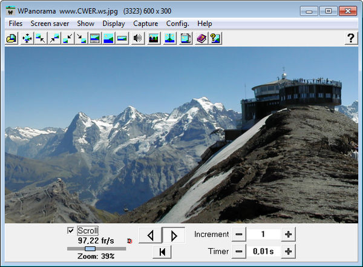Move window to top-left corner icon

[41, 38]
